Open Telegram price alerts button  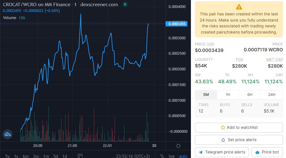click(x=222, y=152)
